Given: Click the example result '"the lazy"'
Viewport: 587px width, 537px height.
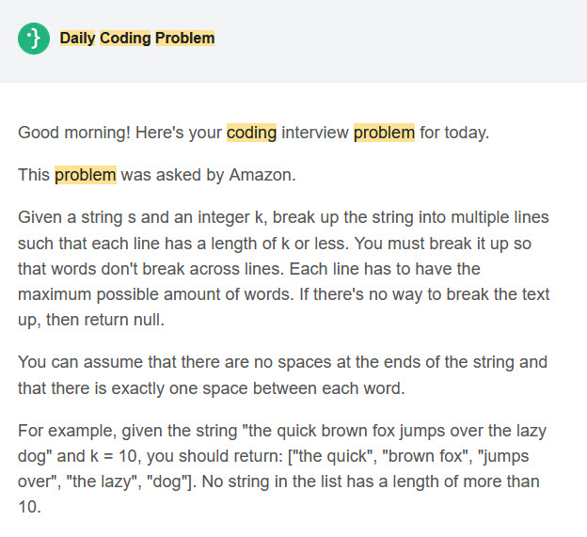Looking at the screenshot, I should point(102,482).
